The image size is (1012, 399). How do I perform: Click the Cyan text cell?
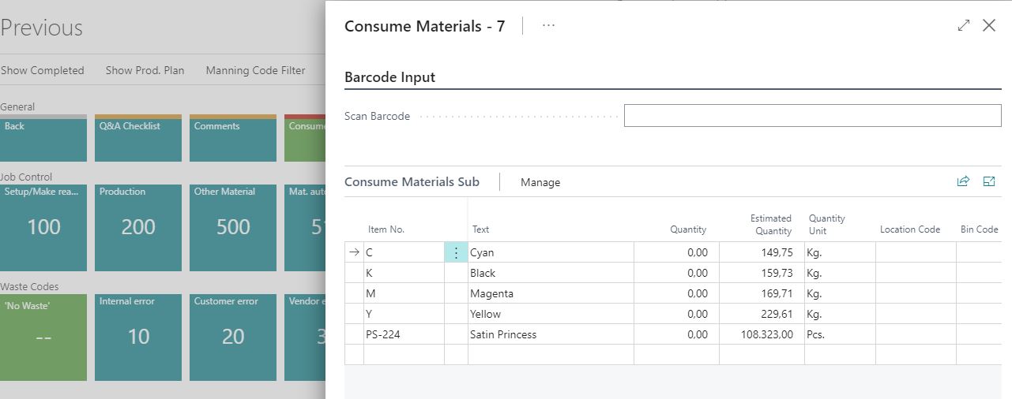551,252
